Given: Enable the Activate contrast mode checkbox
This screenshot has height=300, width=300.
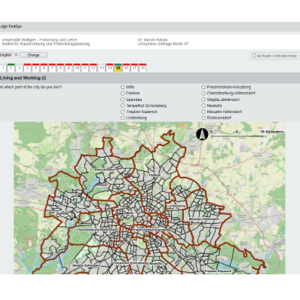Looking at the screenshot, I should coord(254,56).
